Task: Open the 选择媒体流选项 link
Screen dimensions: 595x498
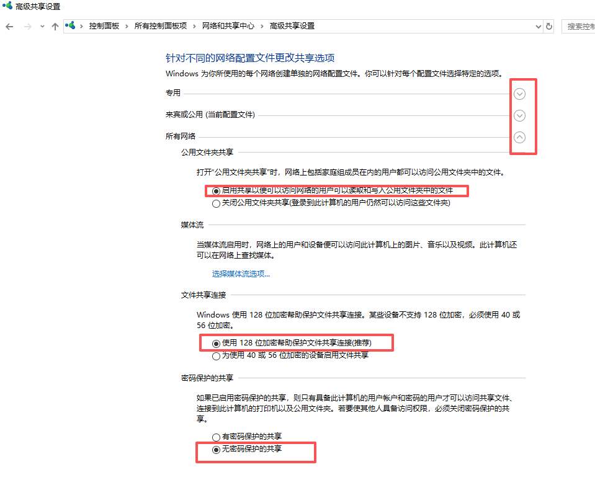Action: pyautogui.click(x=241, y=273)
